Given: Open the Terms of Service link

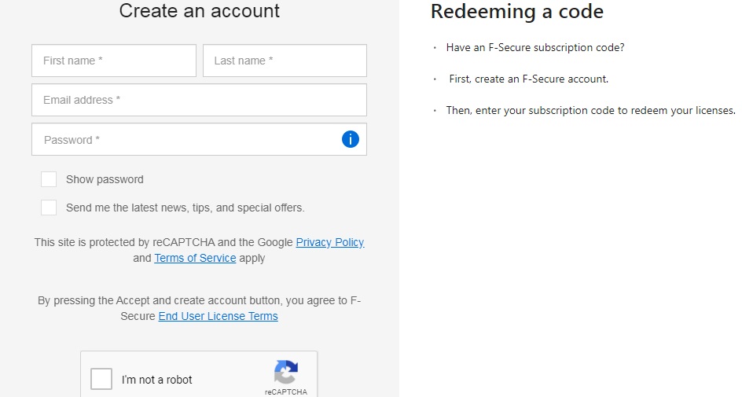Looking at the screenshot, I should (x=195, y=258).
